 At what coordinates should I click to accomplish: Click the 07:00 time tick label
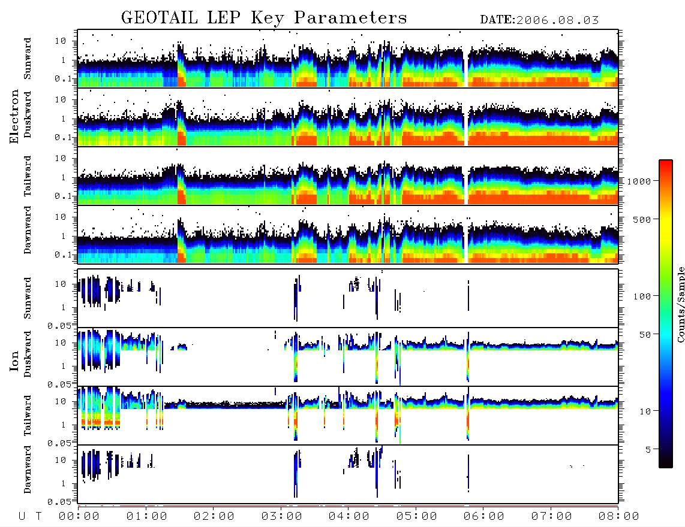[x=552, y=516]
